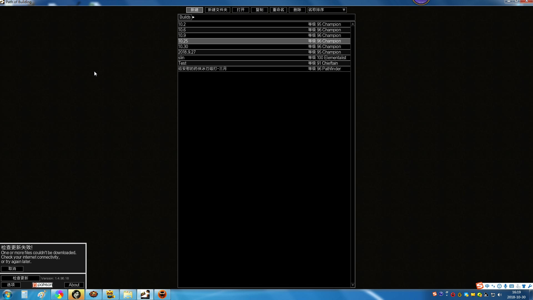Screen dimensions: 533x300
Task: Select the Test Chieftain build entry
Action: pos(264,63)
